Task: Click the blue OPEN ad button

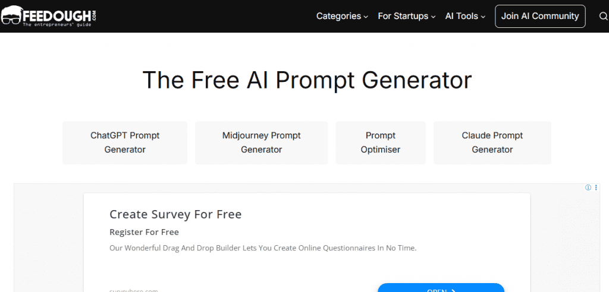Action: 441,288
